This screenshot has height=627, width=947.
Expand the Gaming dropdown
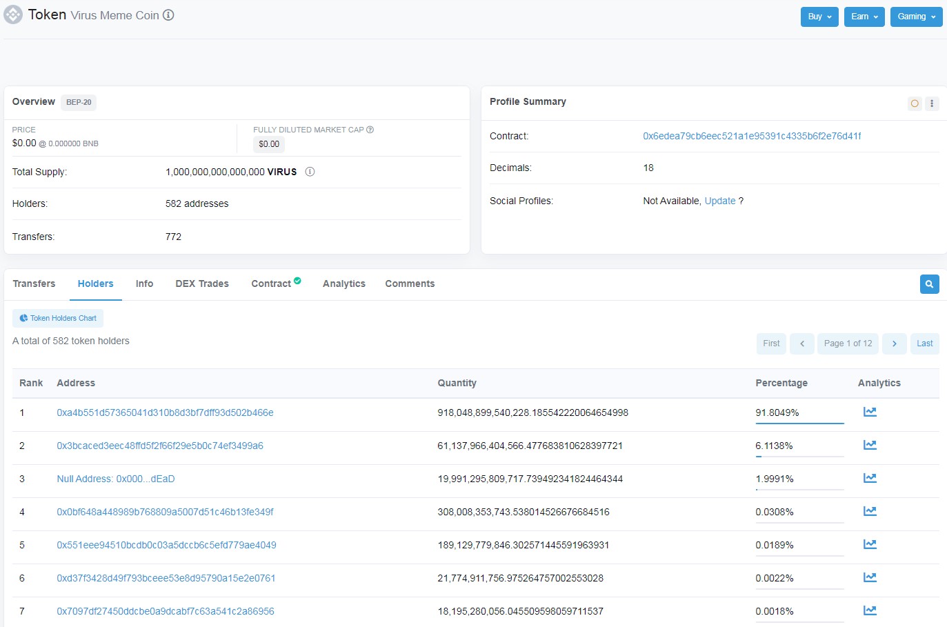tap(916, 17)
